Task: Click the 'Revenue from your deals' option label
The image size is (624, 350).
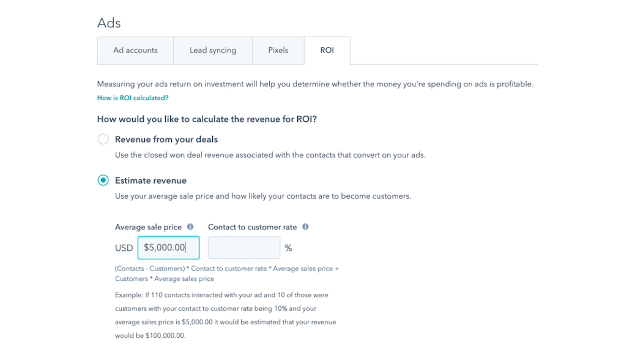Action: pos(166,140)
